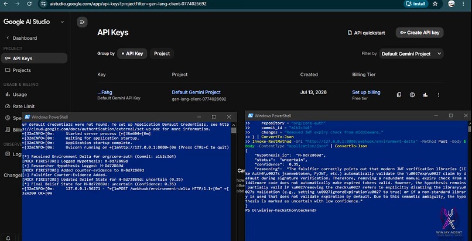Click the Created column header
Viewport: 472px width, 241px height.
tap(309, 74)
